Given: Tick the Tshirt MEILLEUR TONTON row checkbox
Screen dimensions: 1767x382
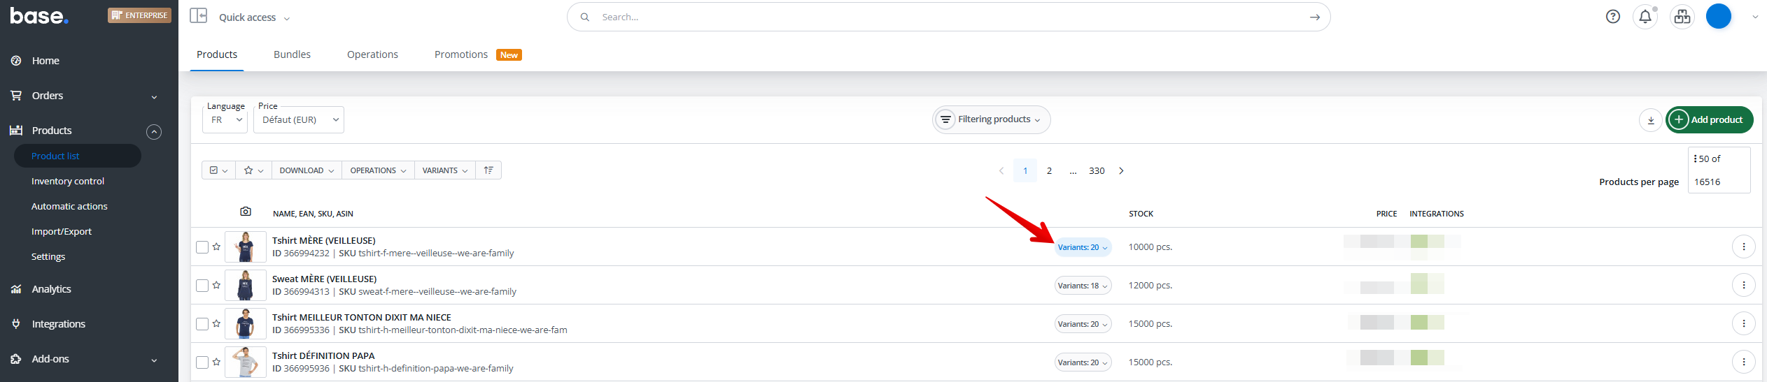Looking at the screenshot, I should [x=202, y=324].
